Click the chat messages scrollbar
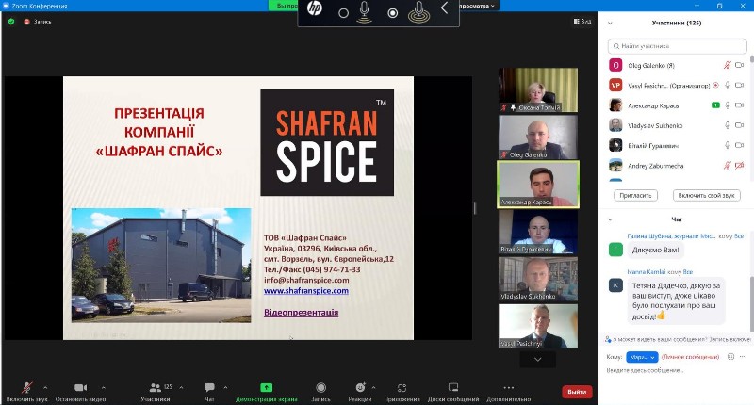This screenshot has width=754, height=405. [751, 303]
